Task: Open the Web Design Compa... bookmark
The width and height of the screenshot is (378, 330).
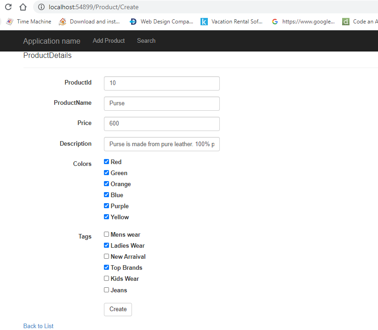Action: tap(161, 22)
